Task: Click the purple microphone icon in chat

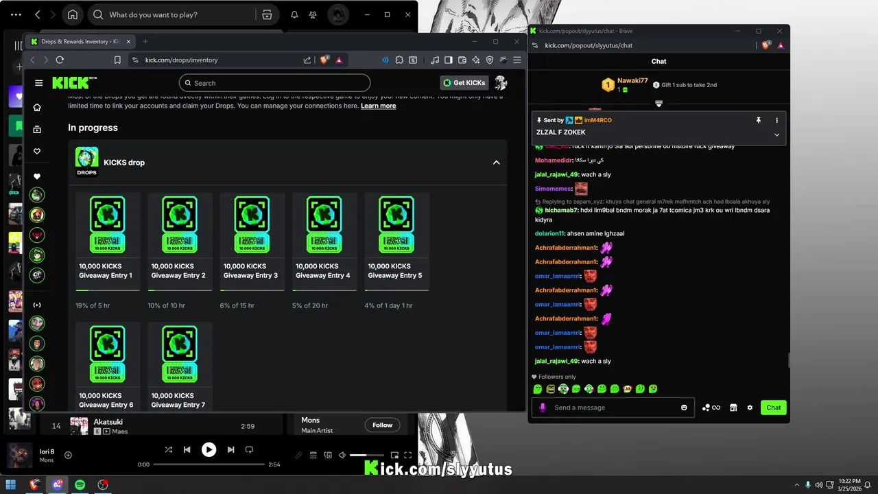Action: tap(543, 408)
